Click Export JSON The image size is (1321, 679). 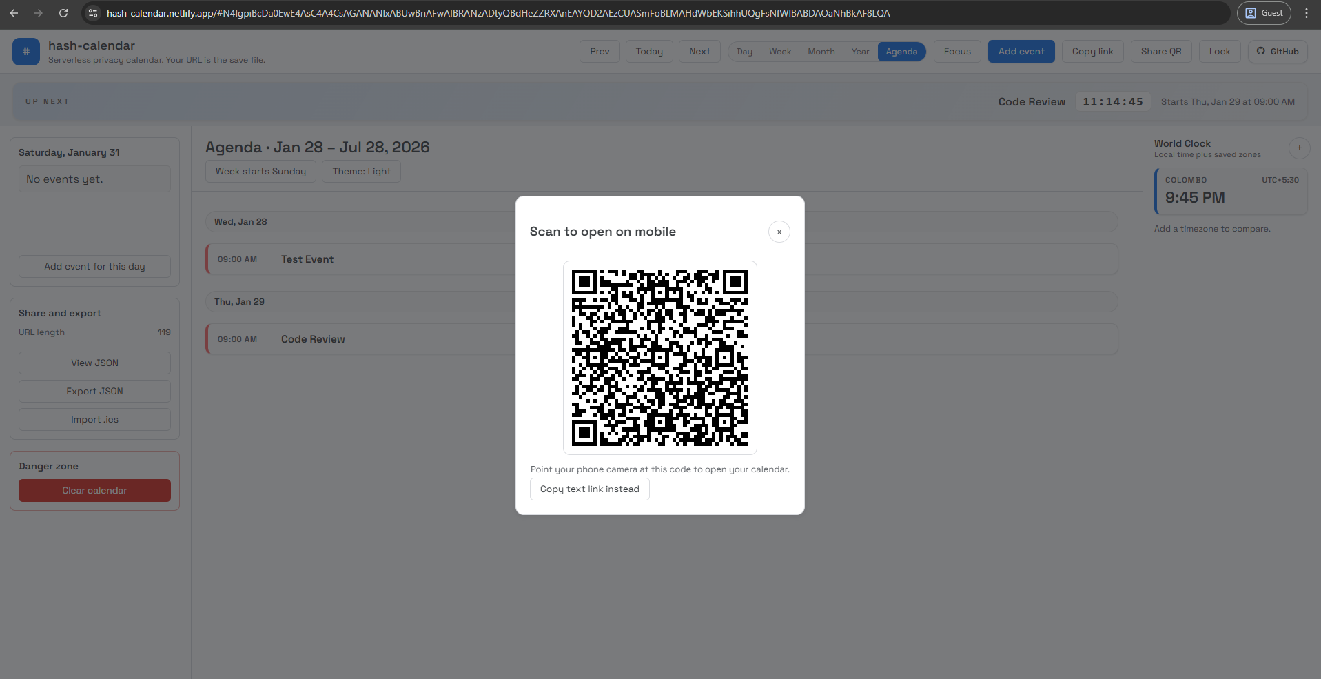pyautogui.click(x=94, y=392)
